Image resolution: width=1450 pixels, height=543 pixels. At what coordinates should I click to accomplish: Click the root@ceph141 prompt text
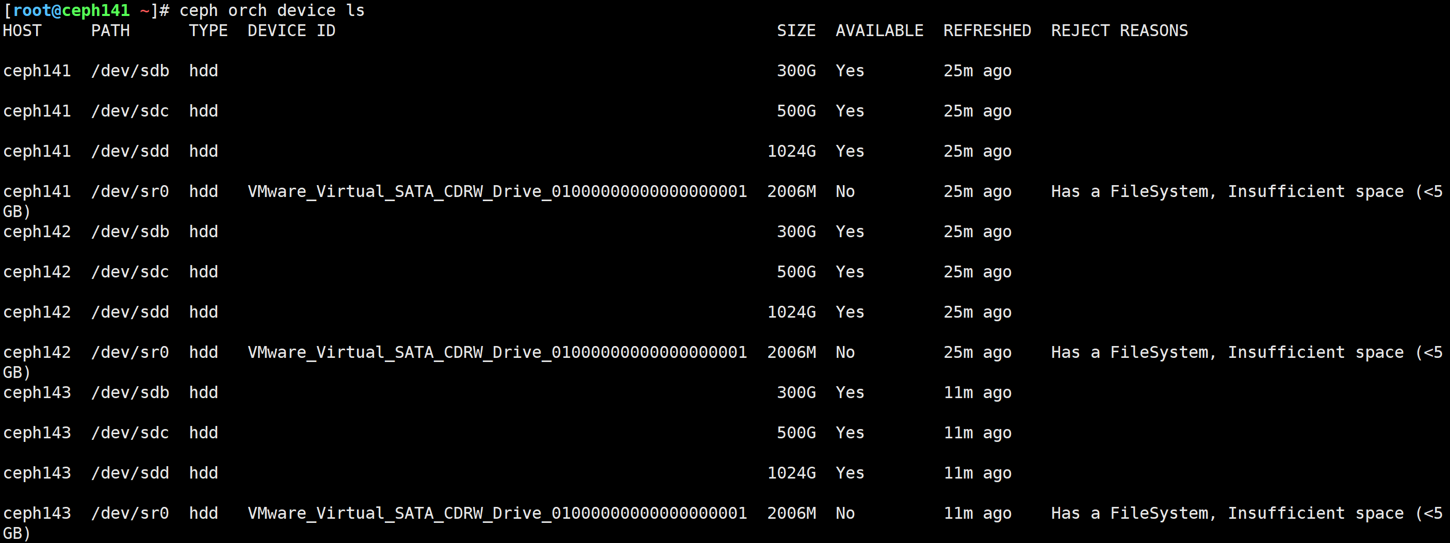click(71, 10)
